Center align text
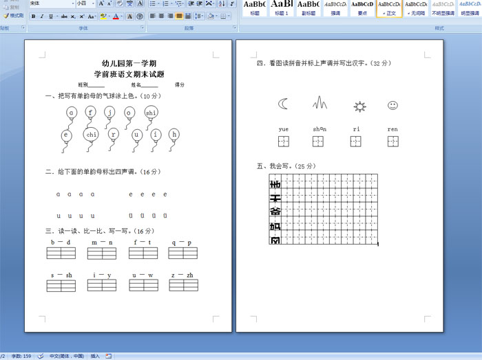Screen dimensions: 482x360 click(161, 16)
